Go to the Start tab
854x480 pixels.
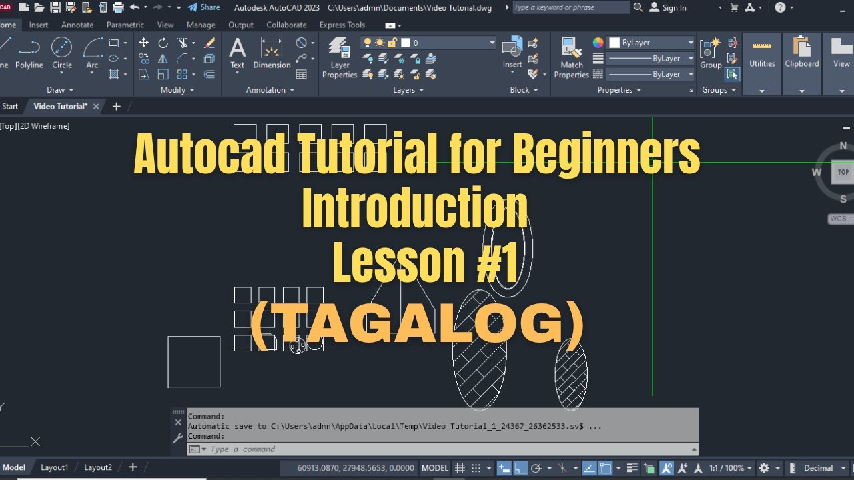(x=10, y=106)
